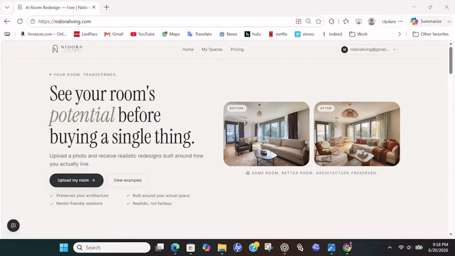This screenshot has width=455, height=256.
Task: Go to the Home nav link
Action: (x=188, y=49)
